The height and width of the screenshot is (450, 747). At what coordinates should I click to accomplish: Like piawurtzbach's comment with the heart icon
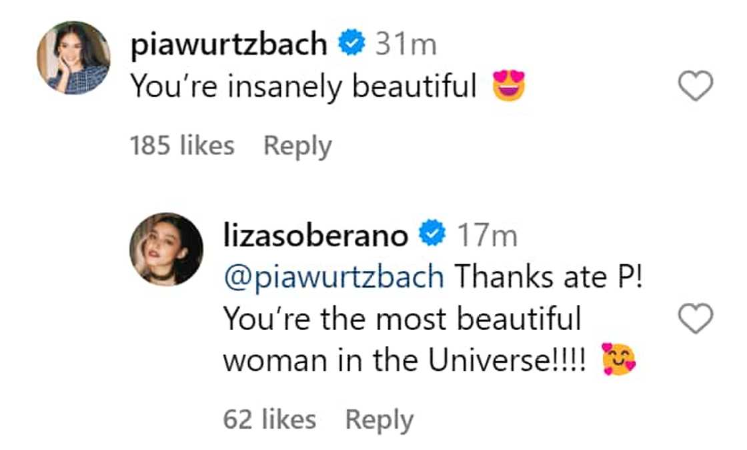[x=695, y=87]
